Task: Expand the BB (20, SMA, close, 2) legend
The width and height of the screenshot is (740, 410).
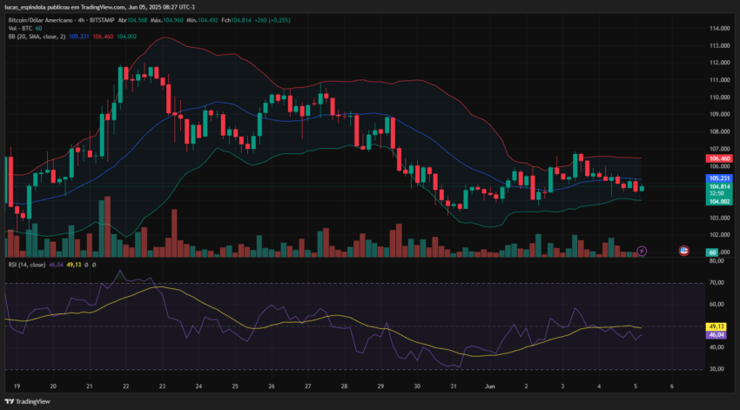Action: 37,37
